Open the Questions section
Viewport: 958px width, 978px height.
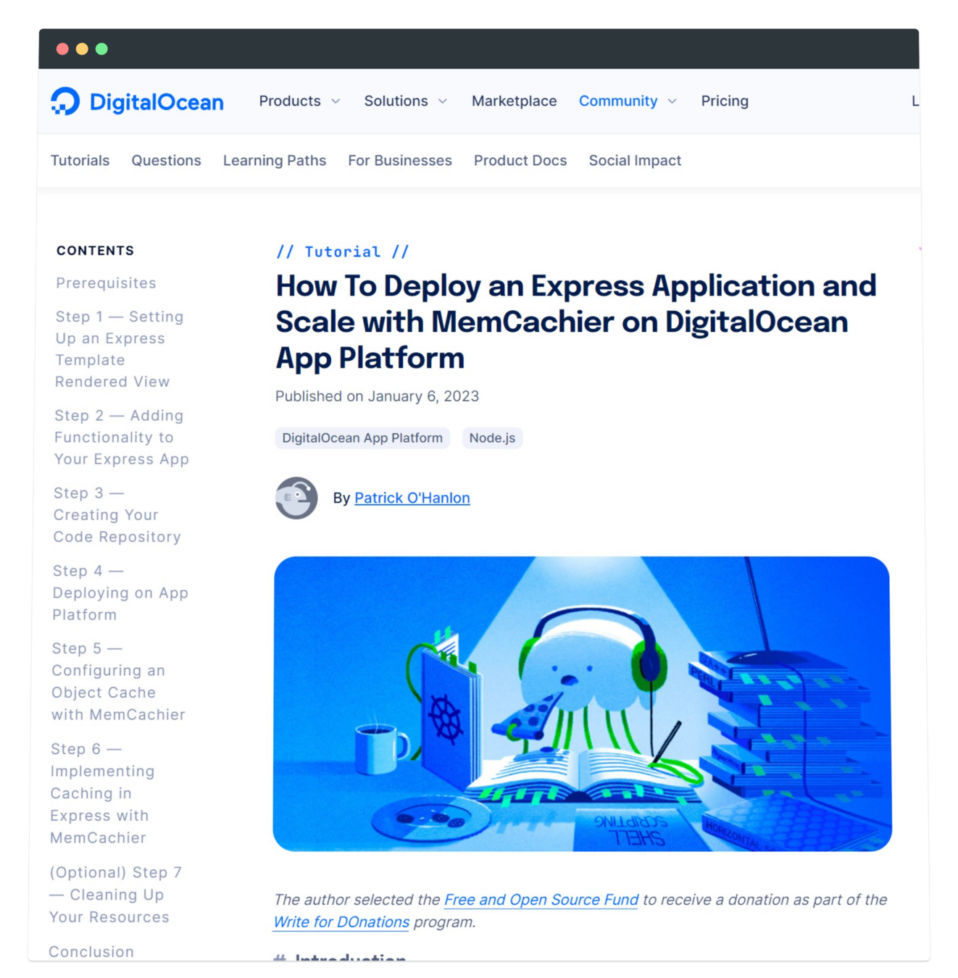click(166, 161)
